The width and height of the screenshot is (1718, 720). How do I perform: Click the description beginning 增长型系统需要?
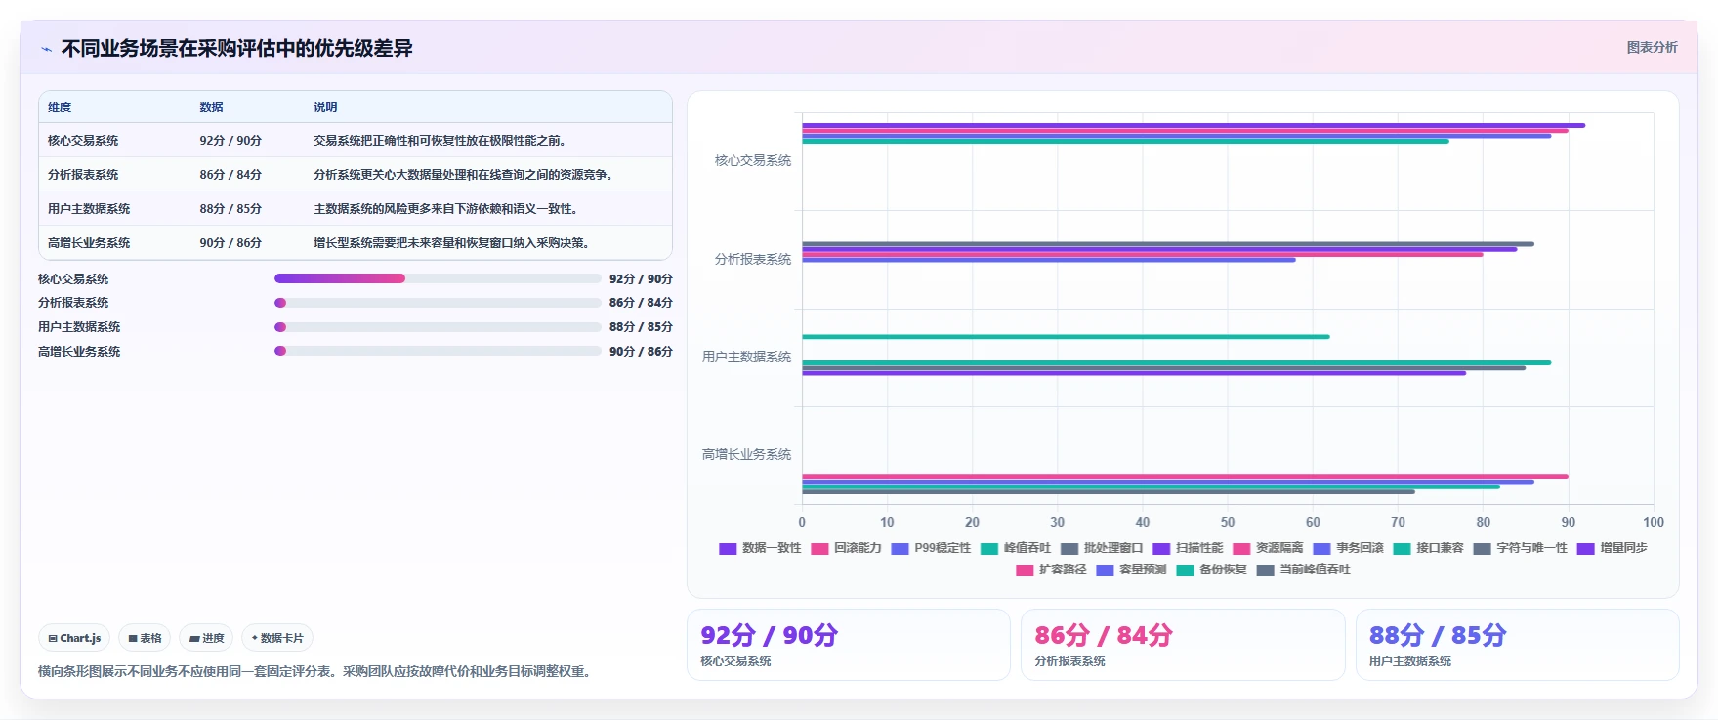point(452,243)
